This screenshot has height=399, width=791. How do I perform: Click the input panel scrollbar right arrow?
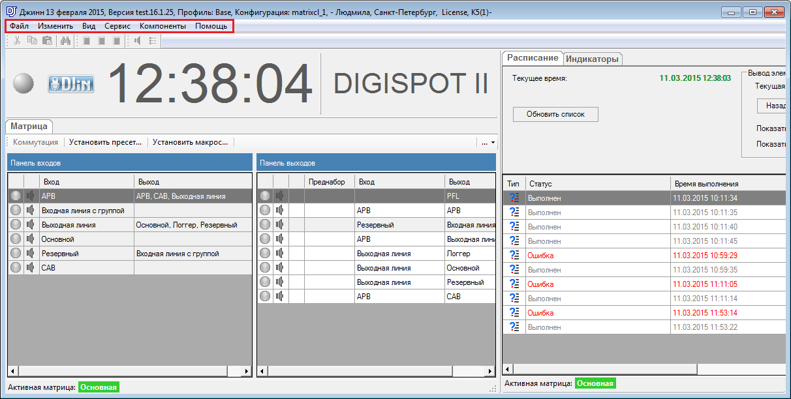(246, 371)
